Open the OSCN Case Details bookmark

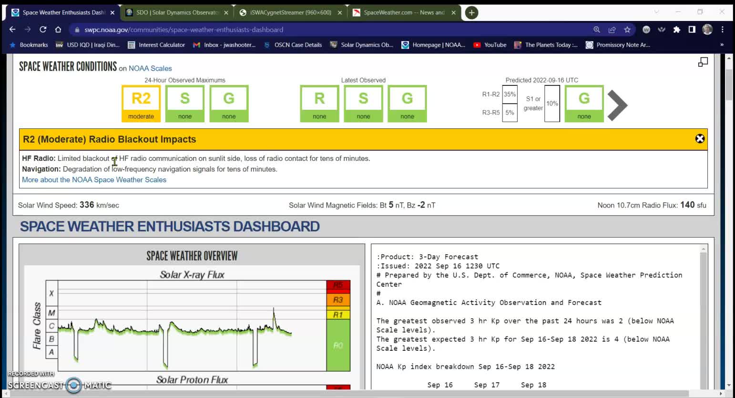[x=293, y=45]
